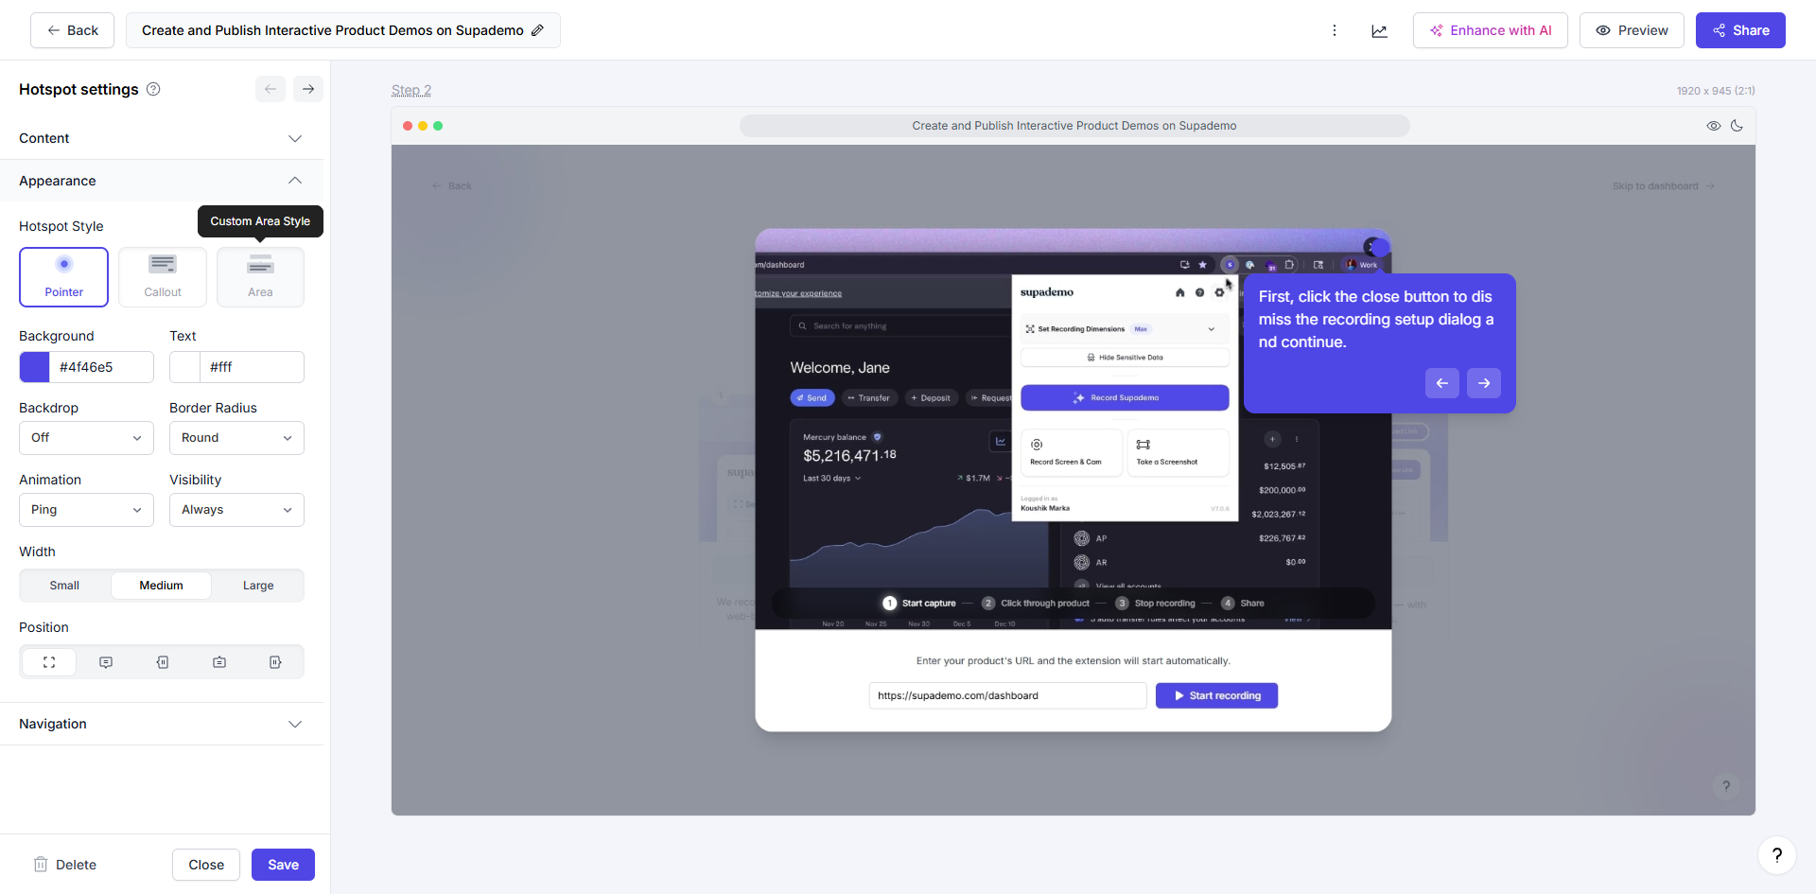Edit the Background hex field #4f46e5

(x=102, y=367)
